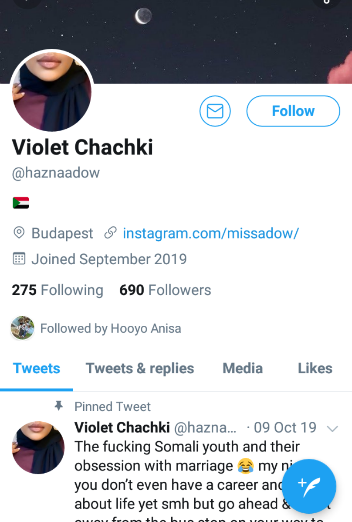Viewport: 352px width, 522px height.
Task: Open Hooyo Anisa's small follower avatar
Action: click(23, 328)
